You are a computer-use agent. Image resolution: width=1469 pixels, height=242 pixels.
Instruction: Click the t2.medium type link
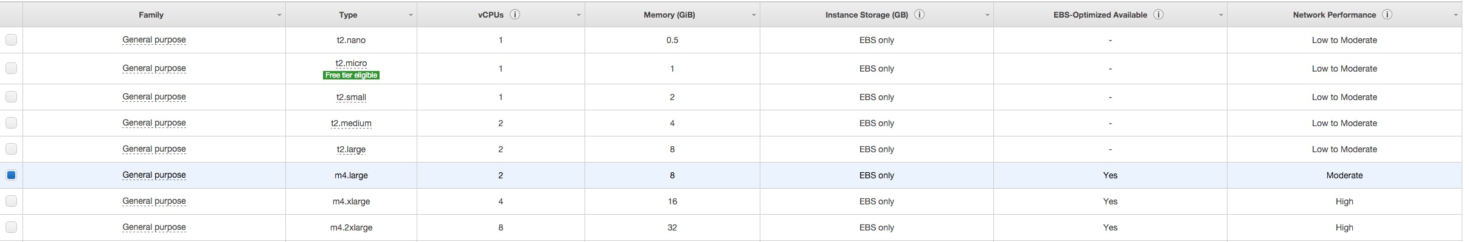351,123
